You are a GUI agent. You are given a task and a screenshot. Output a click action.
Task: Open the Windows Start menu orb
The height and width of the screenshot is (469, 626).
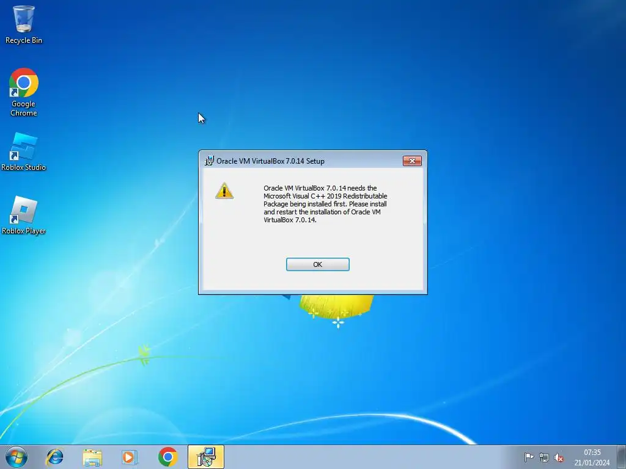[17, 457]
